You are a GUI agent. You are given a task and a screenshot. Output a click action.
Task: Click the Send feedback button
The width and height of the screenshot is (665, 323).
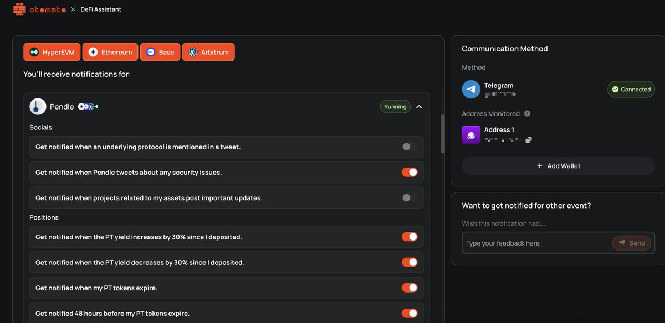[x=632, y=243]
